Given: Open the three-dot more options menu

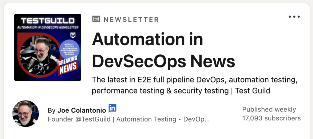Looking at the screenshot, I should pyautogui.click(x=294, y=17).
